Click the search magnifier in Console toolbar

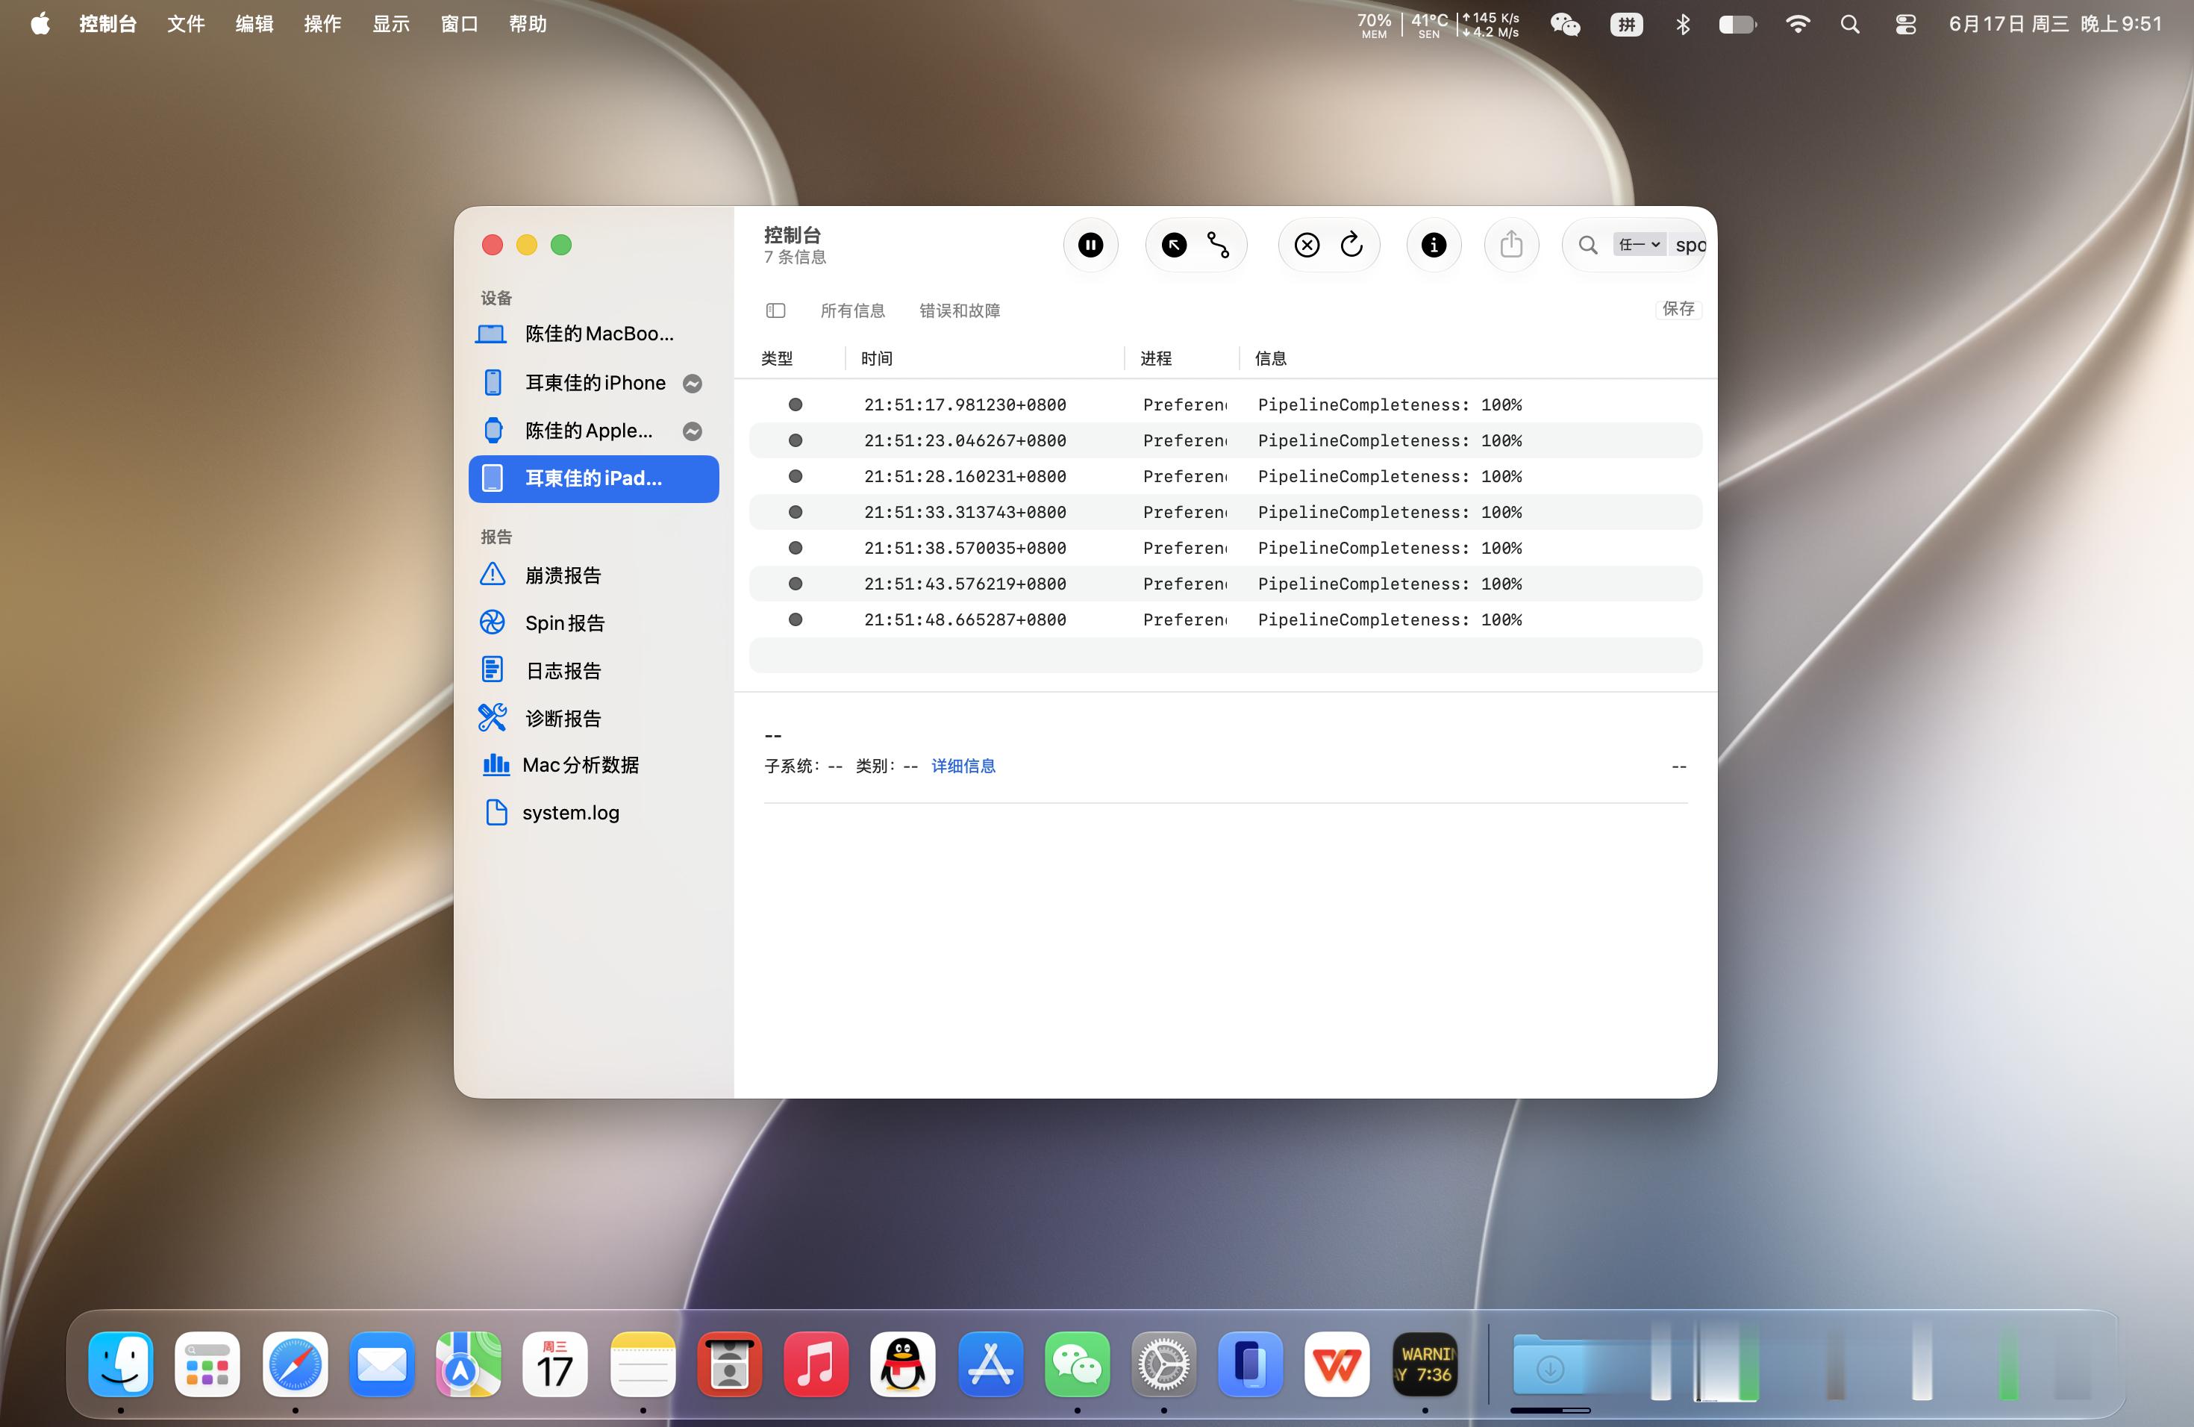(x=1587, y=246)
